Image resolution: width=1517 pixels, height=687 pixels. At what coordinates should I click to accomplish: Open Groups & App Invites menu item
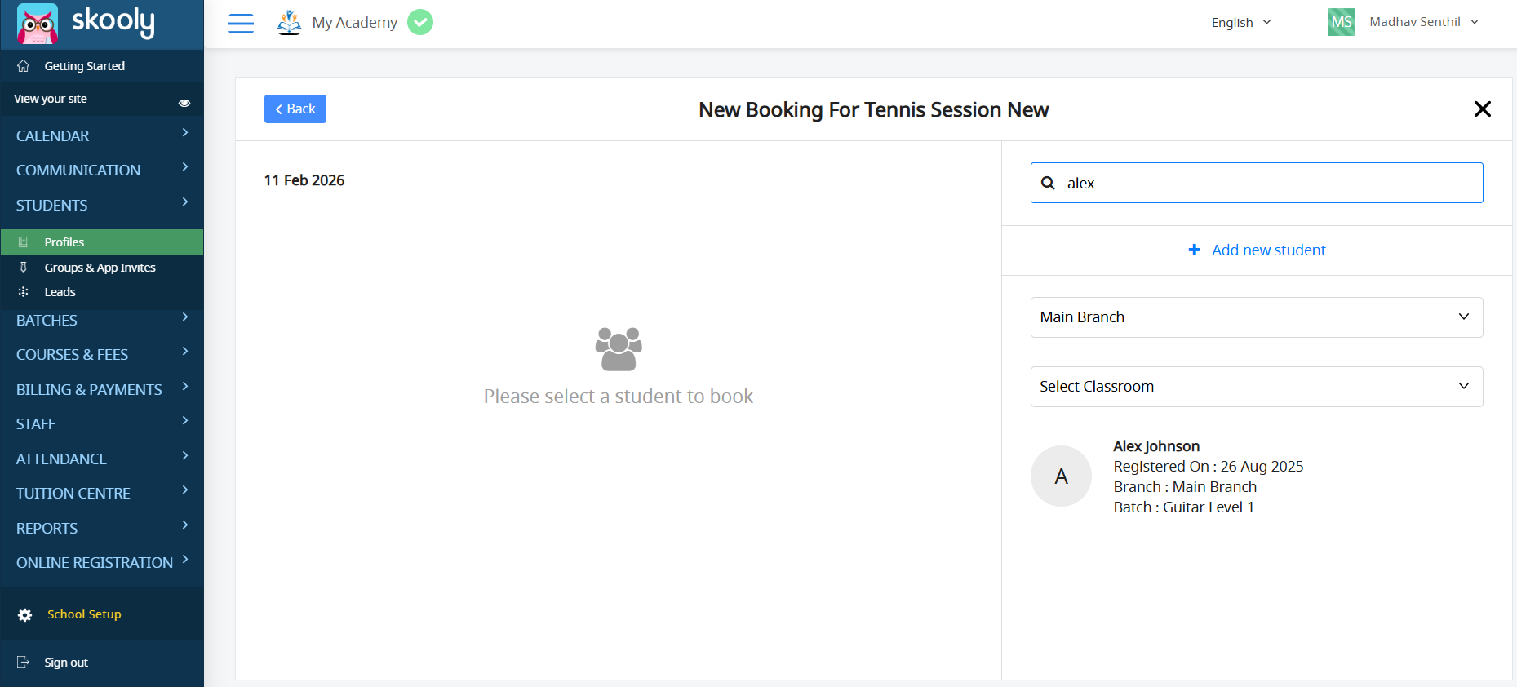pyautogui.click(x=100, y=268)
